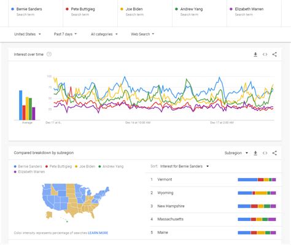291x245 pixels.
Task: Open the Web Search type dropdown
Action: click(x=142, y=34)
